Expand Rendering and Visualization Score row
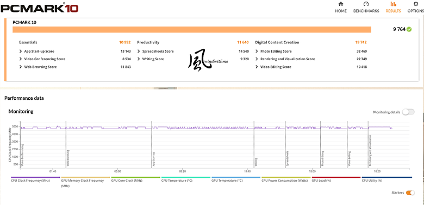Image resolution: width=424 pixels, height=205 pixels. point(311,59)
